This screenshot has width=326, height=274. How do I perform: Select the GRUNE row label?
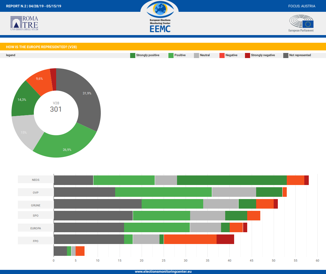pyautogui.click(x=35, y=205)
